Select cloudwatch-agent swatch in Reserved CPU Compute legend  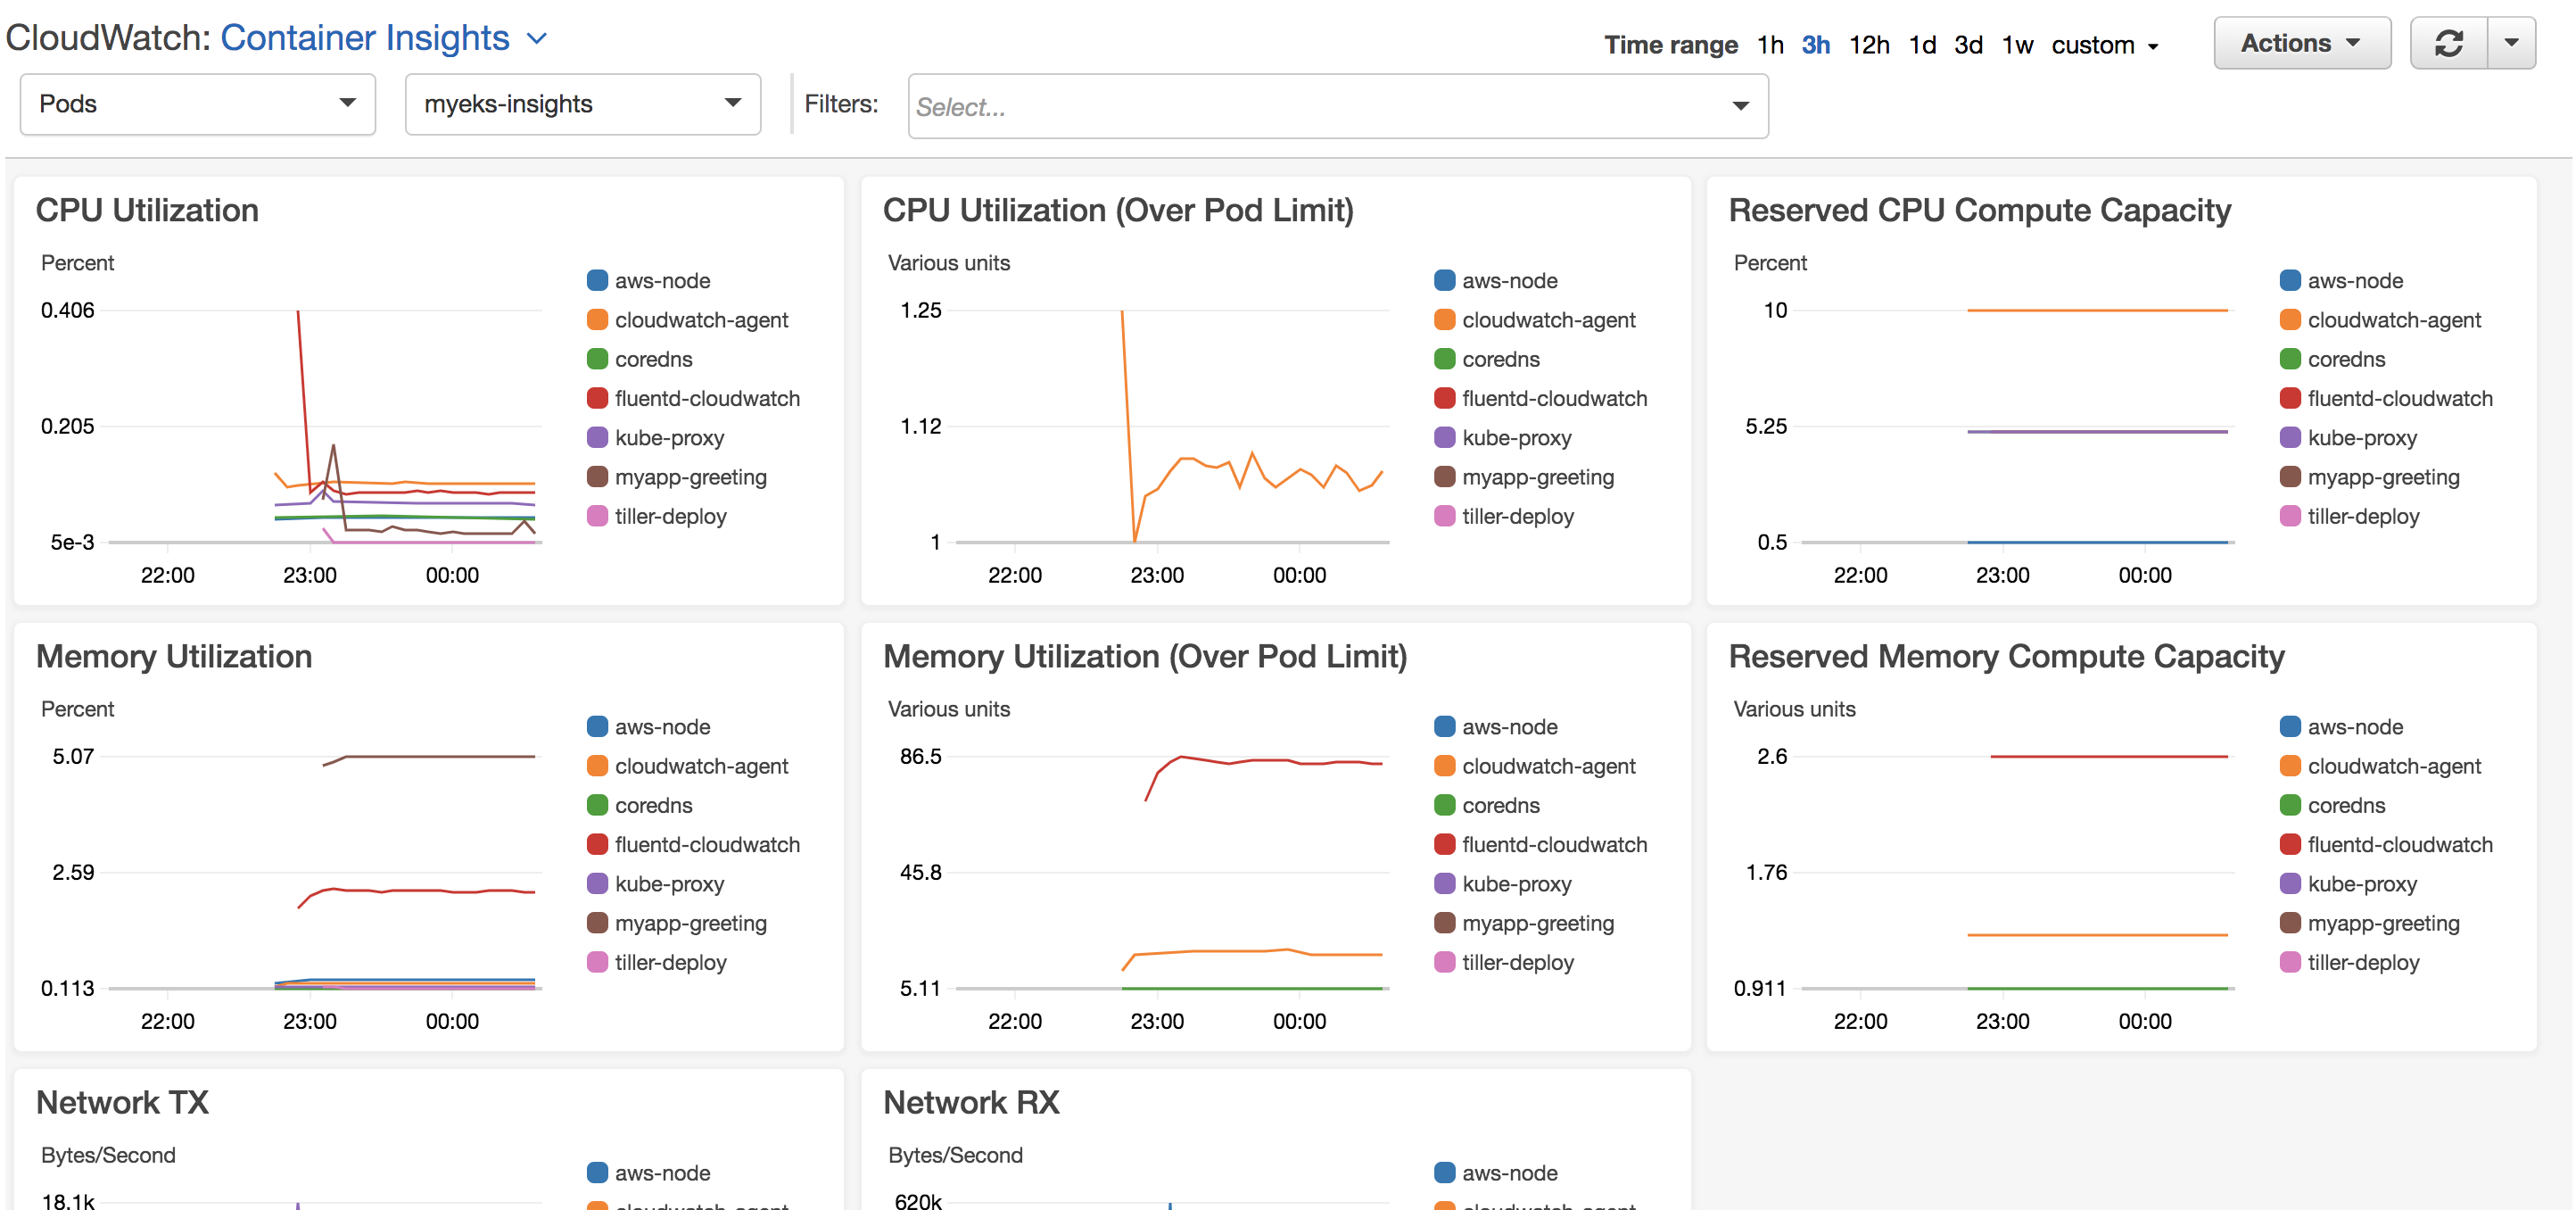click(2290, 319)
